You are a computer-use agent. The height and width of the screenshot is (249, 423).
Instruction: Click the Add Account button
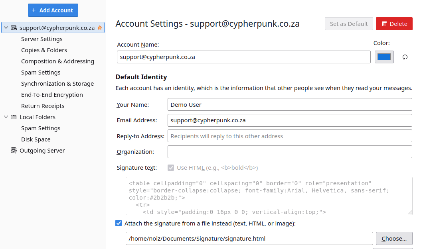[53, 10]
